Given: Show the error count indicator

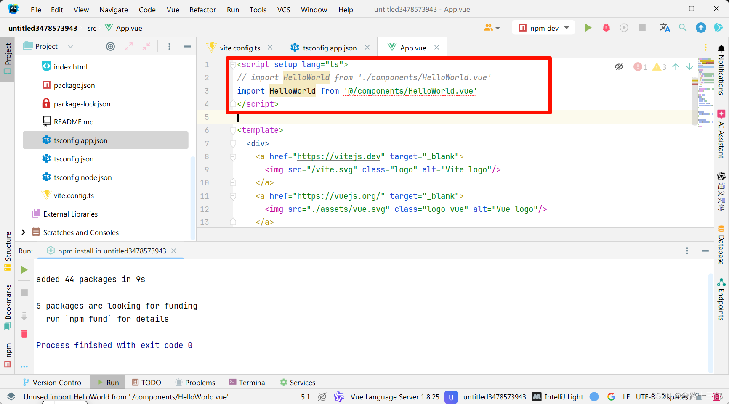Looking at the screenshot, I should (x=640, y=67).
